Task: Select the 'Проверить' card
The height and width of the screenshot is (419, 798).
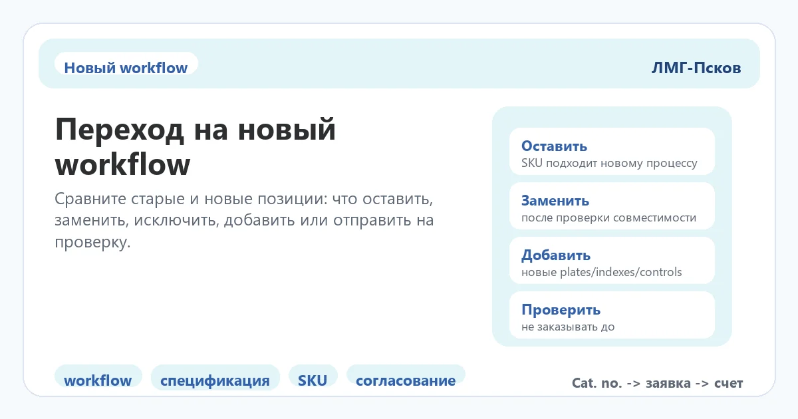Action: 612,315
